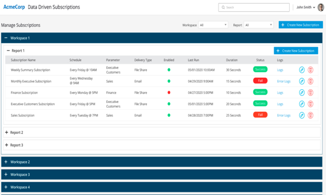Click schedule Every Wednesday @ 9AM
Viewport: 326px width, 195px height.
81,81
